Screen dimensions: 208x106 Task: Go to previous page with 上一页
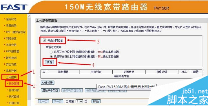(x=43, y=101)
